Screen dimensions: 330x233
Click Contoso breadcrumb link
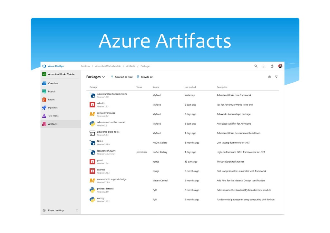pos(85,66)
